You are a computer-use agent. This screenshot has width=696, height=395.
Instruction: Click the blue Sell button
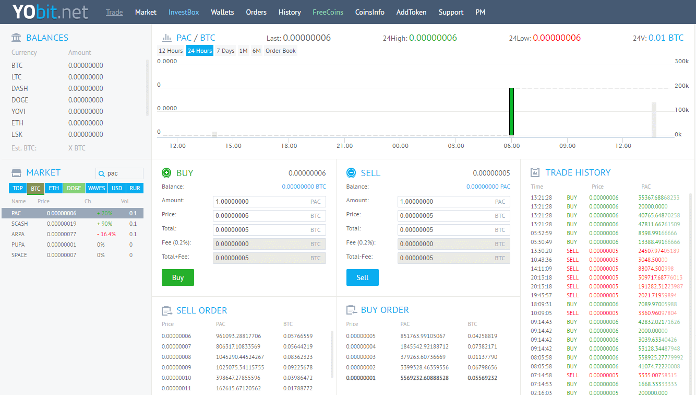[x=363, y=277]
